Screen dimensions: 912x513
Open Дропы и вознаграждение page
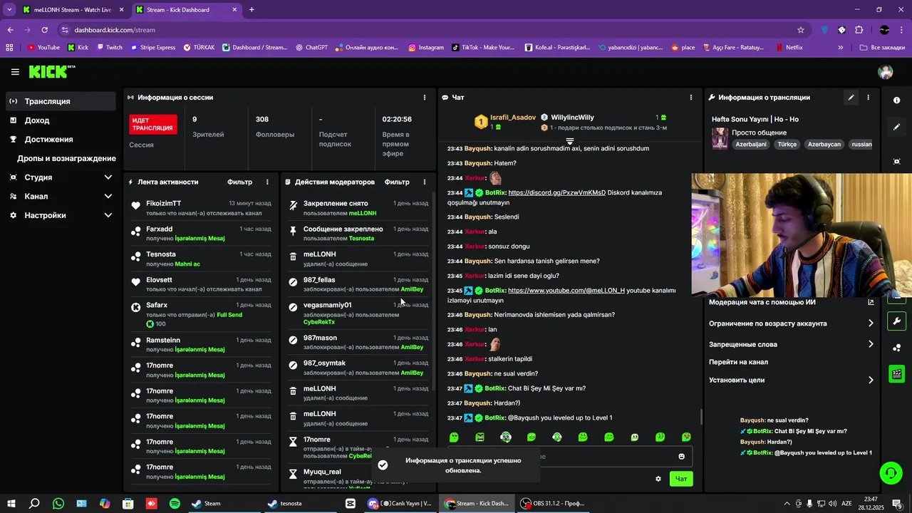tap(66, 158)
